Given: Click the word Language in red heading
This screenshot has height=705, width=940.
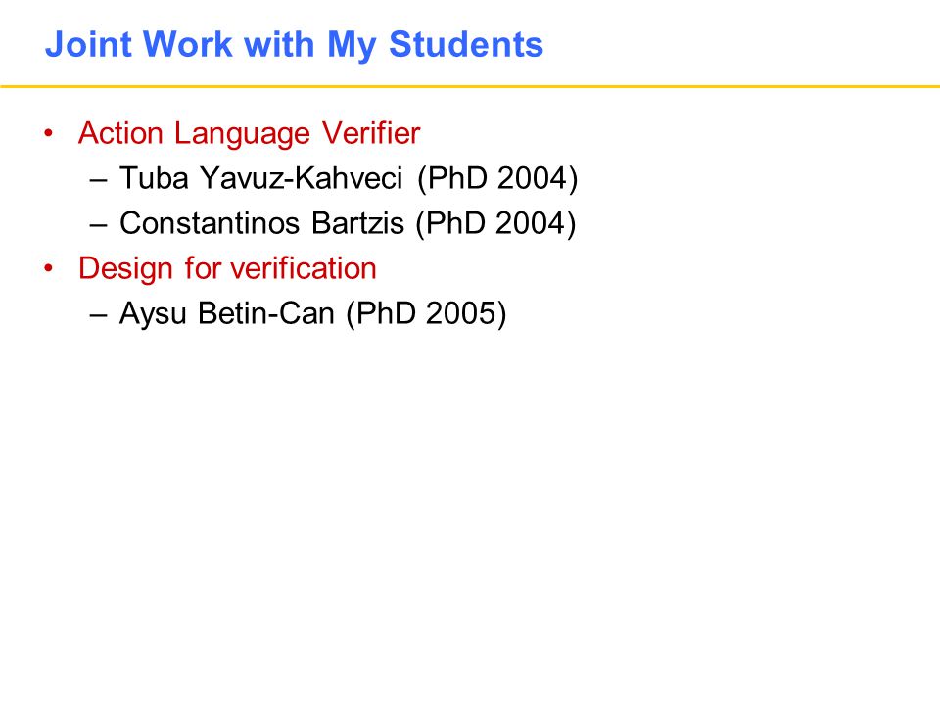Looking at the screenshot, I should click(242, 134).
